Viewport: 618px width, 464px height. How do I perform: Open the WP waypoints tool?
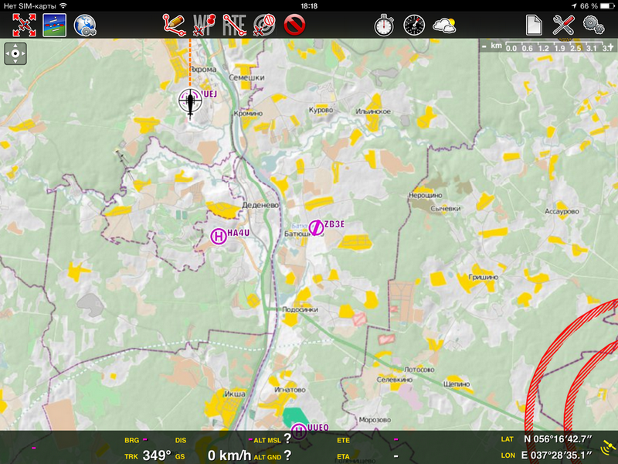(203, 25)
